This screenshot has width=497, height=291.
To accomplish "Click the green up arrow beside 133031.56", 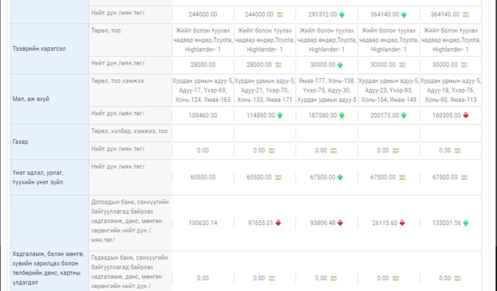I will pyautogui.click(x=466, y=223).
